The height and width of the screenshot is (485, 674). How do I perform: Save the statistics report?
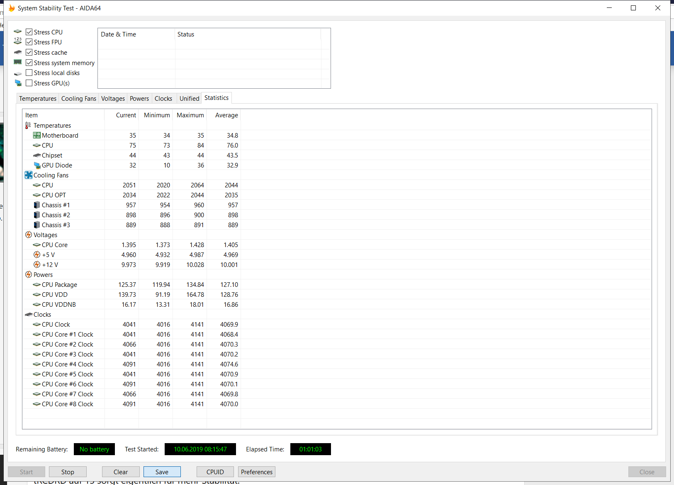[162, 472]
